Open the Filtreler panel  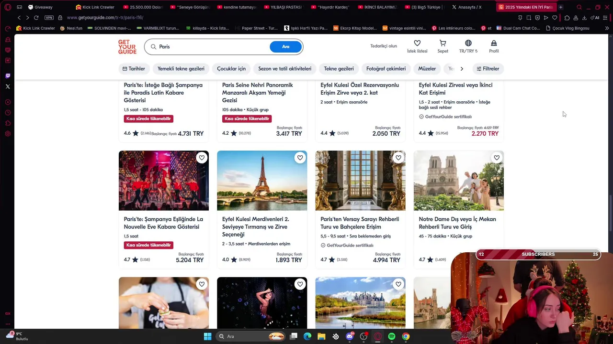488,69
